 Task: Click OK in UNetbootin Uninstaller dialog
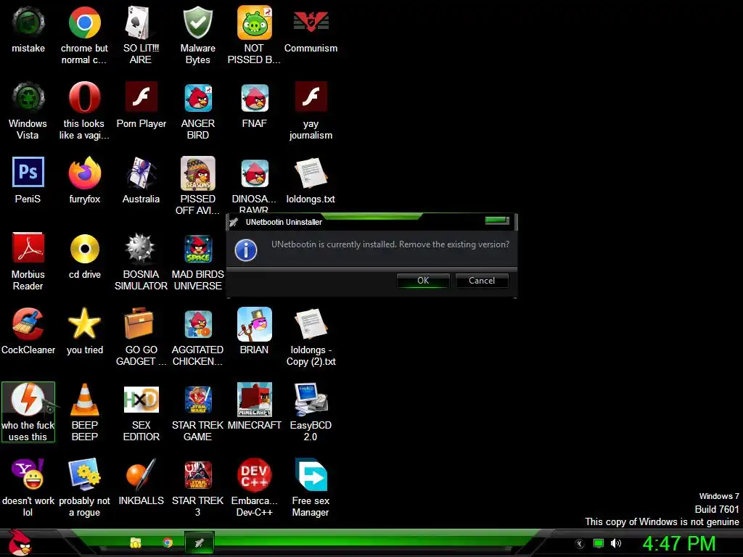coord(423,281)
